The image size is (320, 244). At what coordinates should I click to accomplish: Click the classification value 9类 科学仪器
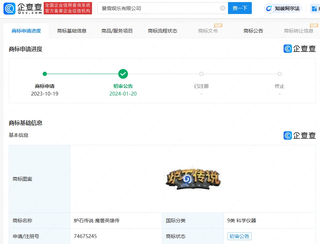click(x=241, y=221)
